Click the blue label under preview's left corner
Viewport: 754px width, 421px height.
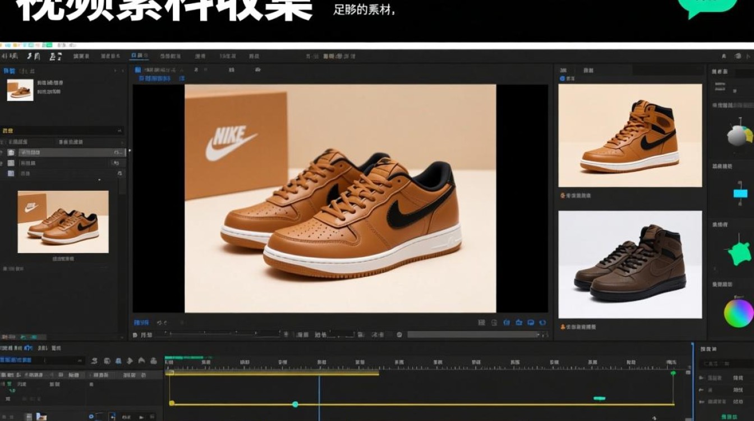[141, 323]
